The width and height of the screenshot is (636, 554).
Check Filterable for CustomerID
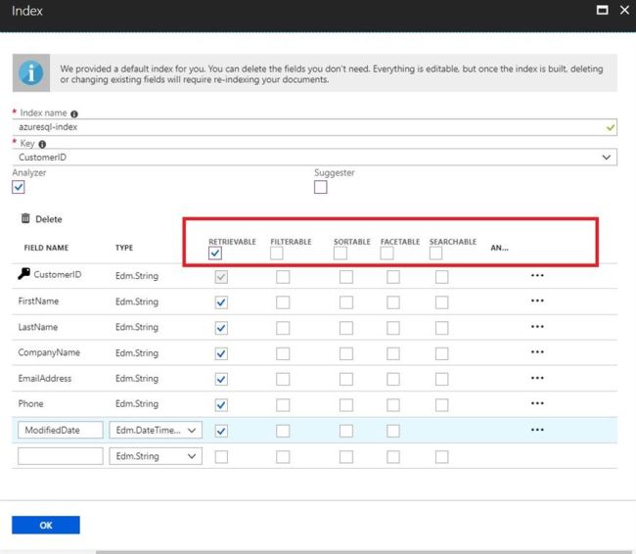click(283, 277)
